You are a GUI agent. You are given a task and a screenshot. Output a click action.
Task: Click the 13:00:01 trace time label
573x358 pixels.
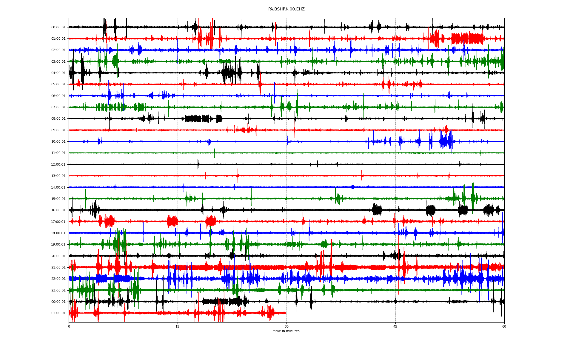point(58,176)
